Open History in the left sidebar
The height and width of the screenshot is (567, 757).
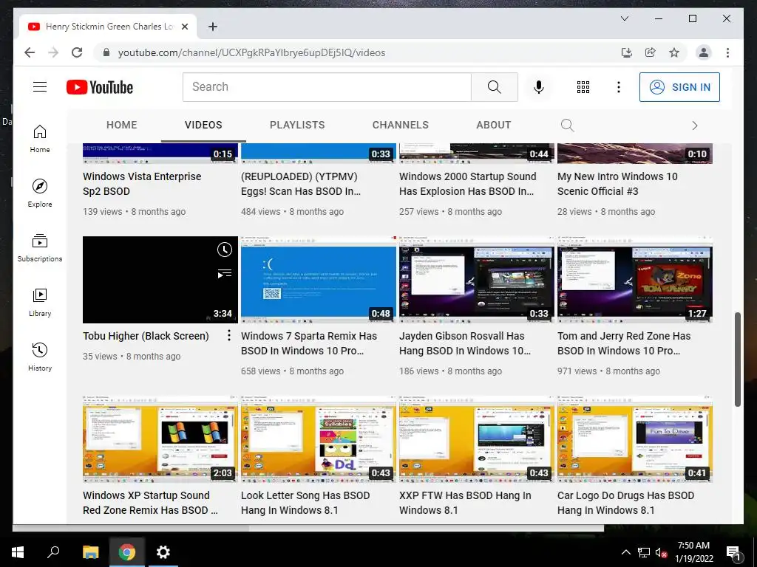(40, 357)
